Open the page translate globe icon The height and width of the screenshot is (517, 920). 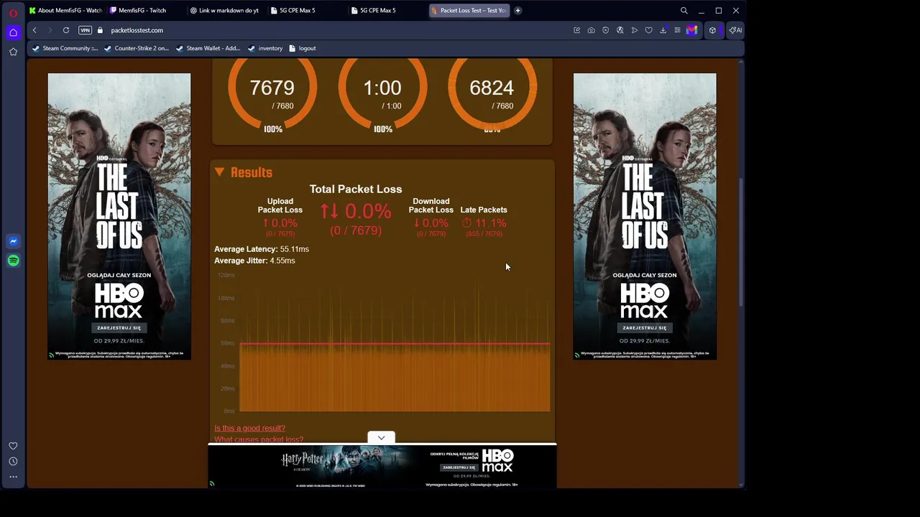tap(620, 30)
